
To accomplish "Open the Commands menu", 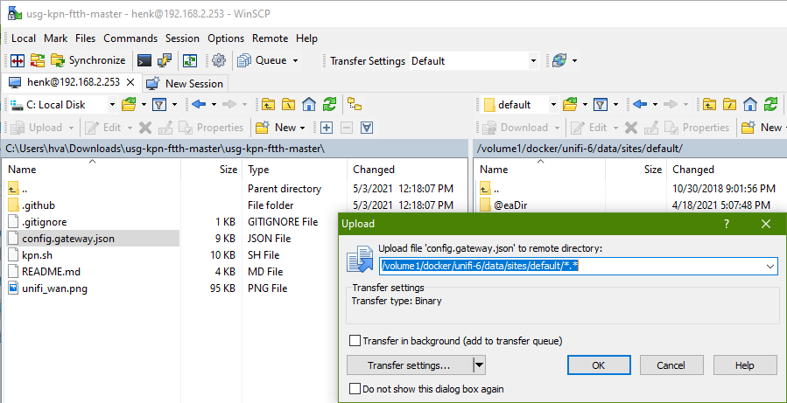I will pos(130,38).
